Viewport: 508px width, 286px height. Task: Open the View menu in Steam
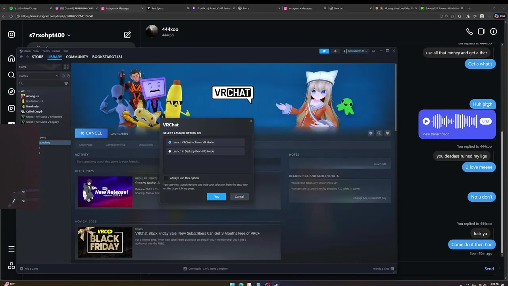[x=36, y=51]
